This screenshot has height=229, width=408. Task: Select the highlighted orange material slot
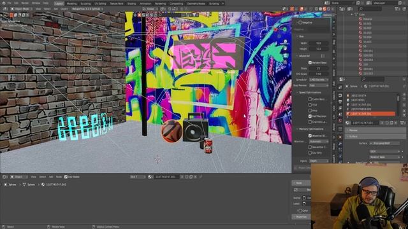[370, 114]
